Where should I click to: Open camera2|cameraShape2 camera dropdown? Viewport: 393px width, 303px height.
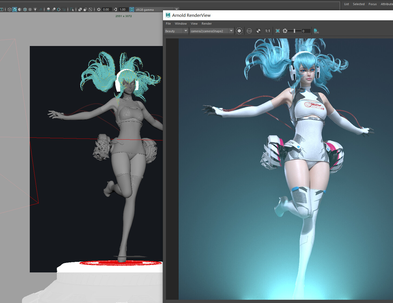pos(212,31)
